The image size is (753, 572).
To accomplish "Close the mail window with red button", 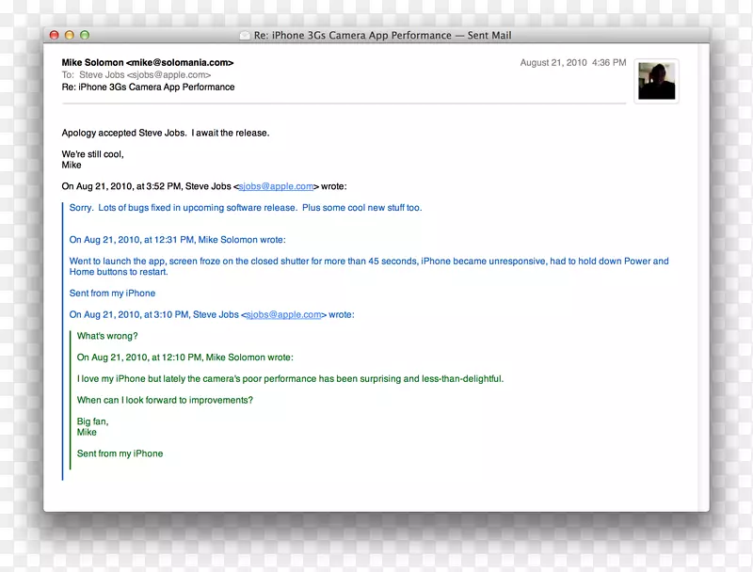I will point(55,35).
